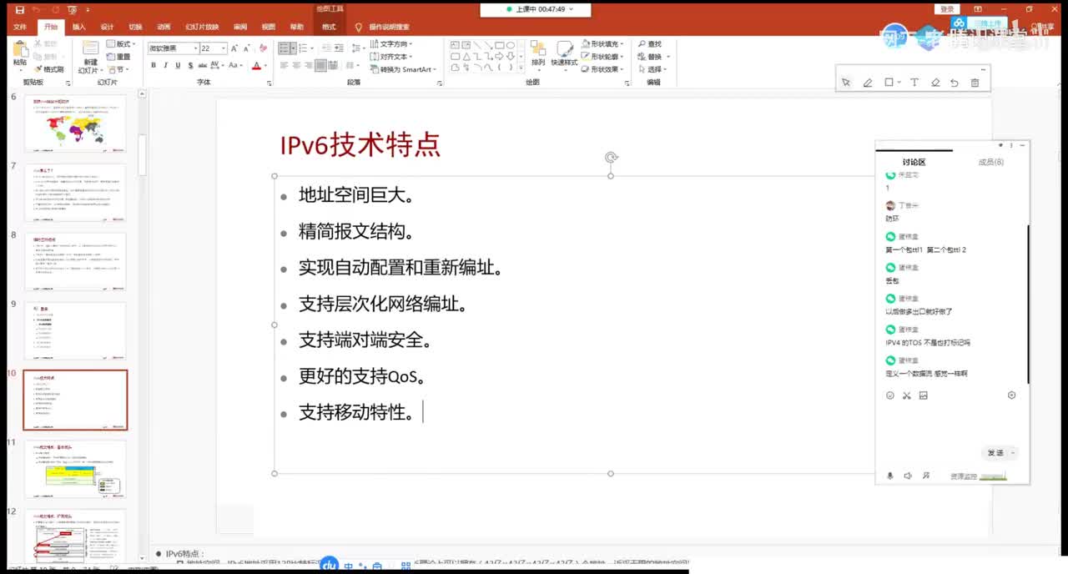
Task: Click the Format Painter (格式刷) button
Action: (49, 69)
